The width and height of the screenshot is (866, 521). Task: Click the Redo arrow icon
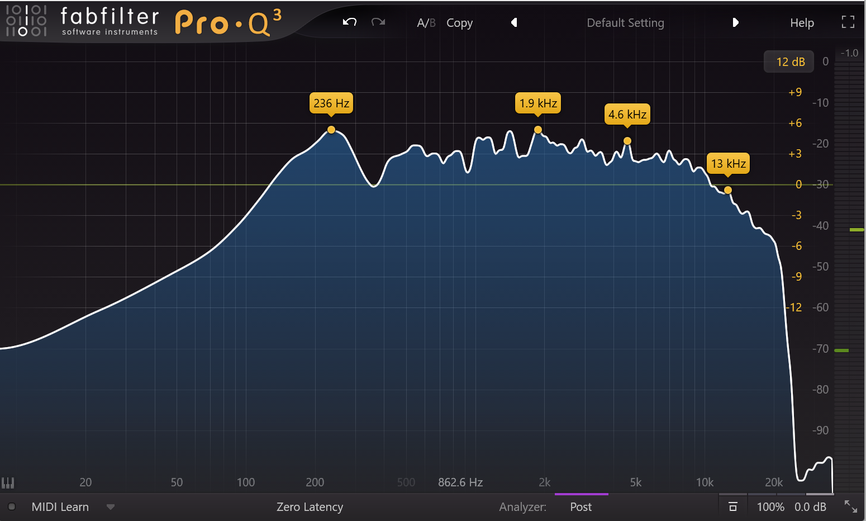click(x=378, y=22)
